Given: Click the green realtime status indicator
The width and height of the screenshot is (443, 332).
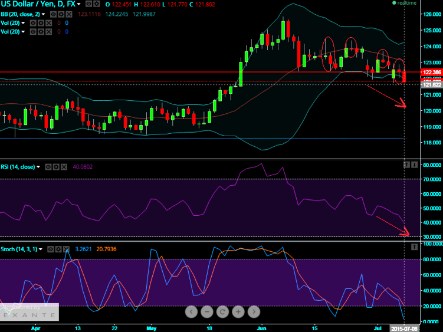Looking at the screenshot, I should (404, 3).
